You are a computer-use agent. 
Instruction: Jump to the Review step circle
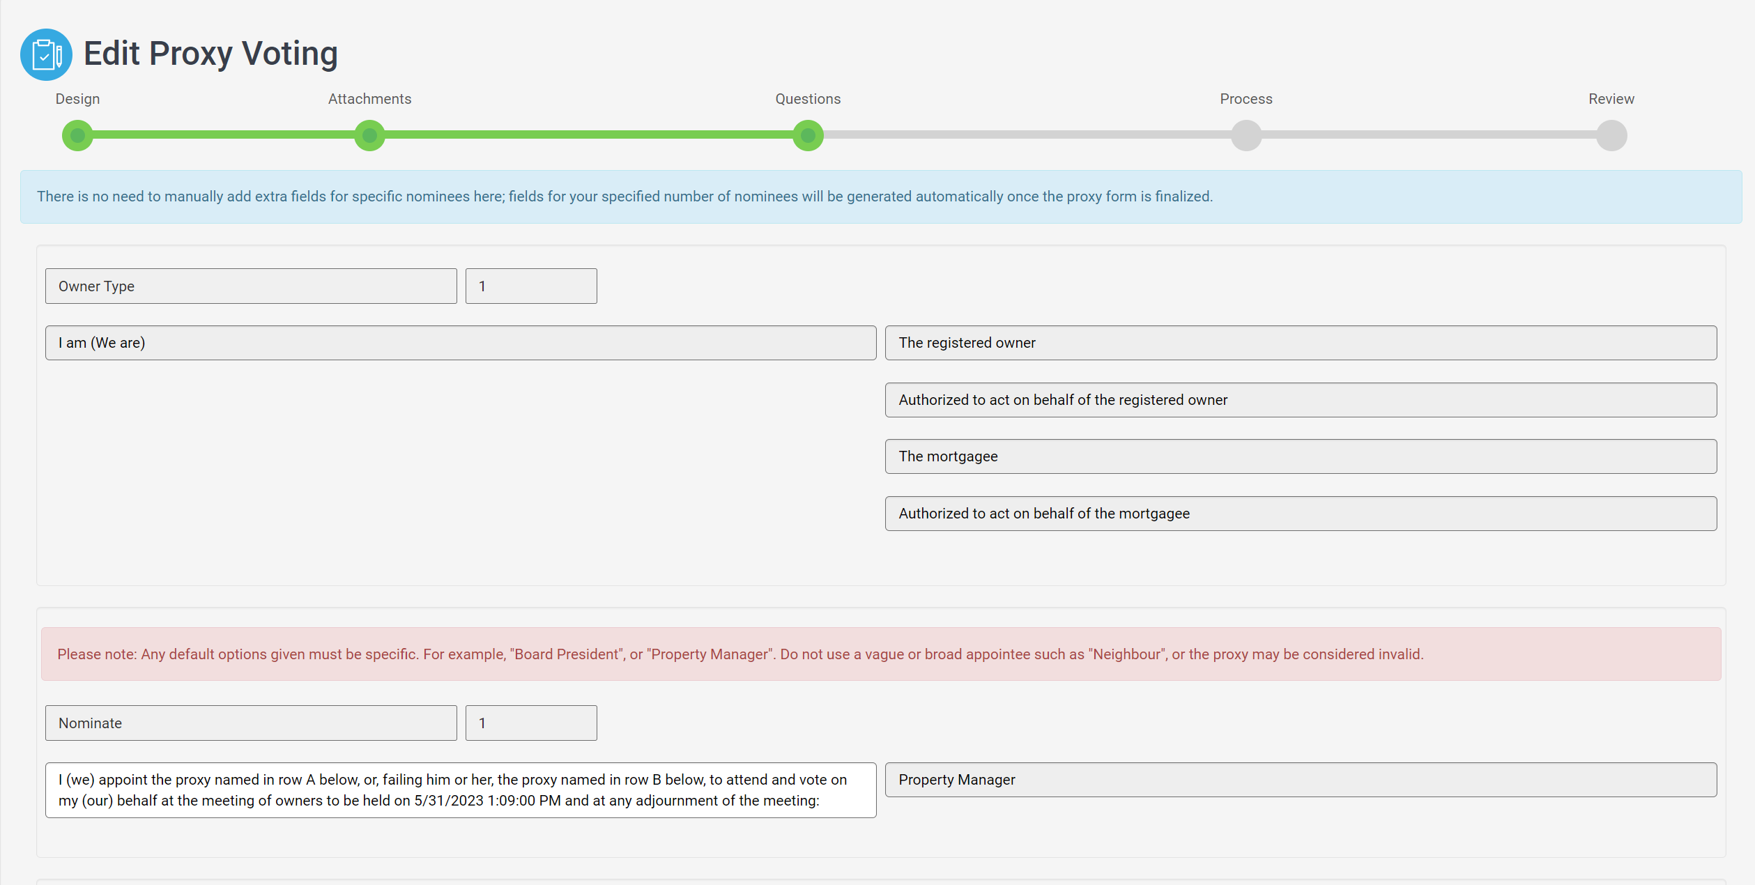(x=1611, y=135)
